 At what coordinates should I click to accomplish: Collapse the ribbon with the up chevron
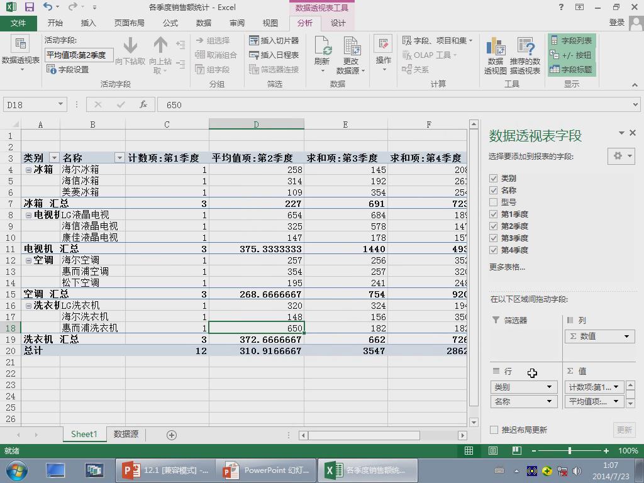635,85
